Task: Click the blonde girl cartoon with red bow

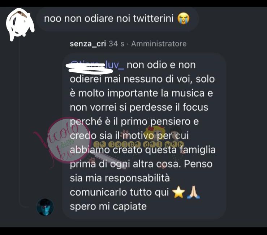Action: click(x=155, y=133)
